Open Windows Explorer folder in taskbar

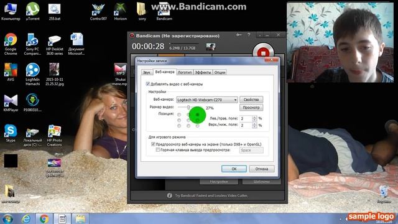click(80, 218)
